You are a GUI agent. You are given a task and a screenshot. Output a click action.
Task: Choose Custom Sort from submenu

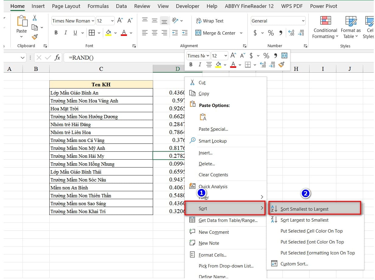[294, 264]
